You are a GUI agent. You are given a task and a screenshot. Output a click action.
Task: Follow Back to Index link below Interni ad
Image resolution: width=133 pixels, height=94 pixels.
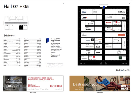[33, 92]
